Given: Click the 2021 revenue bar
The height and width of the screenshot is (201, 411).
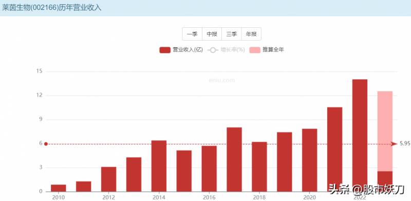Looking at the screenshot, I should pyautogui.click(x=335, y=149).
